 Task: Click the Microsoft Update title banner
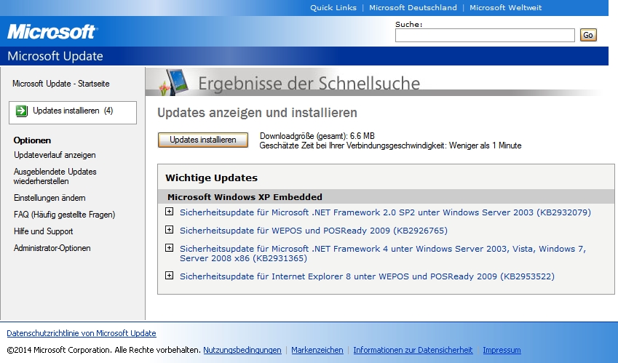point(55,56)
